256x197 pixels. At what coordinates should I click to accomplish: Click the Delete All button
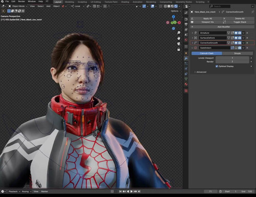(x=238, y=18)
